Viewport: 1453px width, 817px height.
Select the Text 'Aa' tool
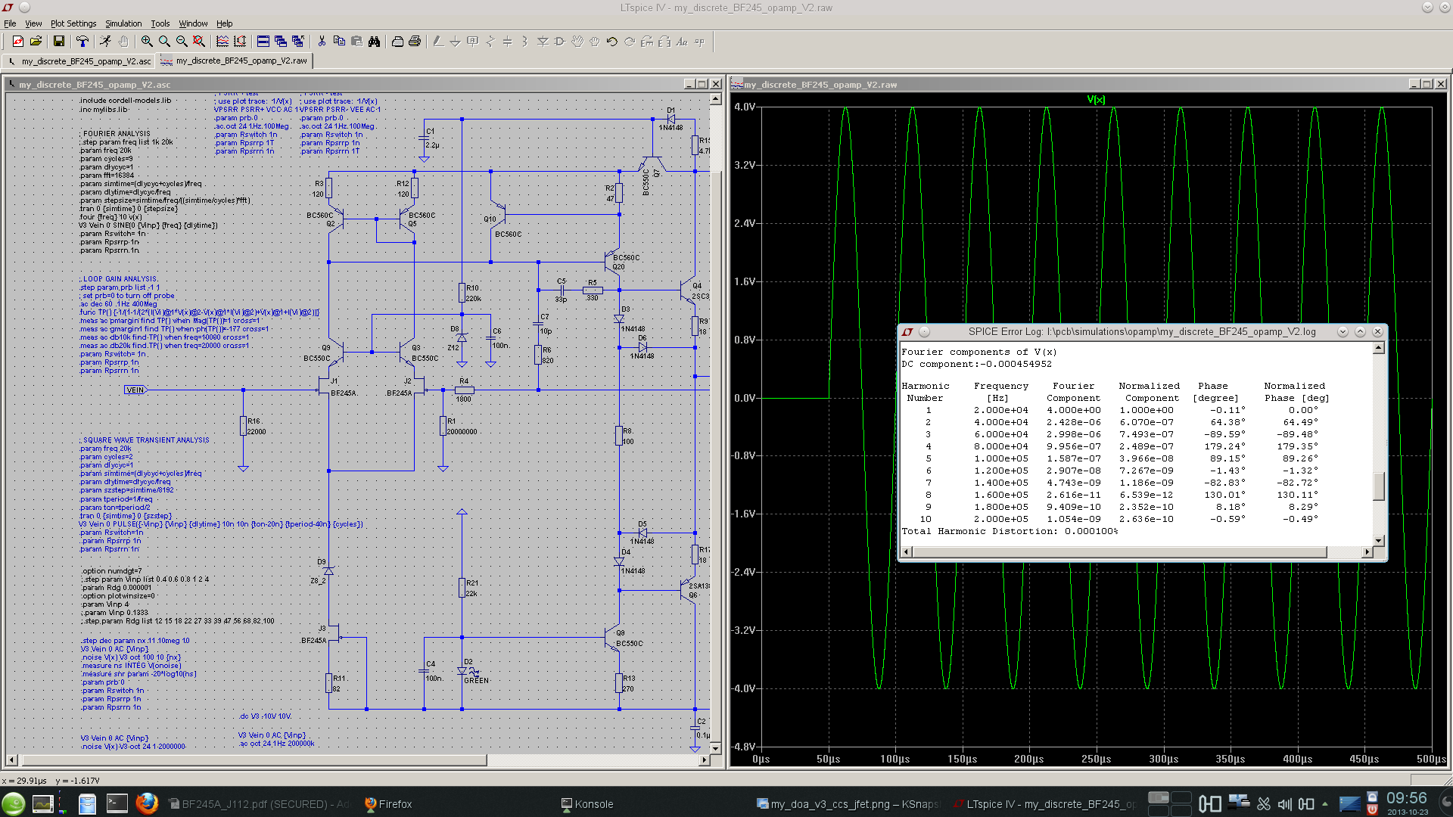[x=682, y=42]
